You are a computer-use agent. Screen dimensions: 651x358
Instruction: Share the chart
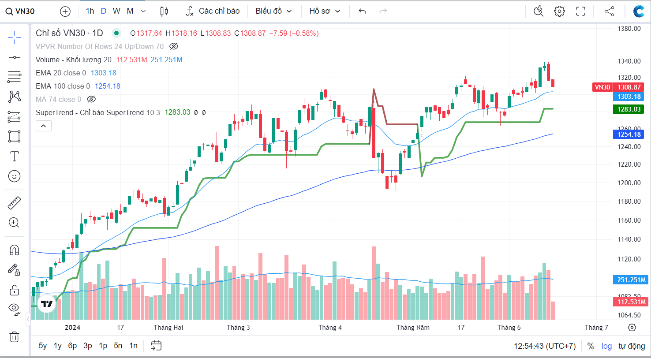tap(609, 11)
